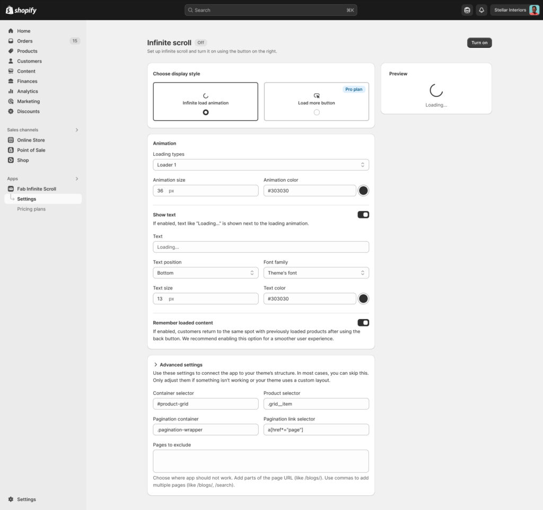Click the Point of Sale icon
The height and width of the screenshot is (510, 543).
point(11,150)
